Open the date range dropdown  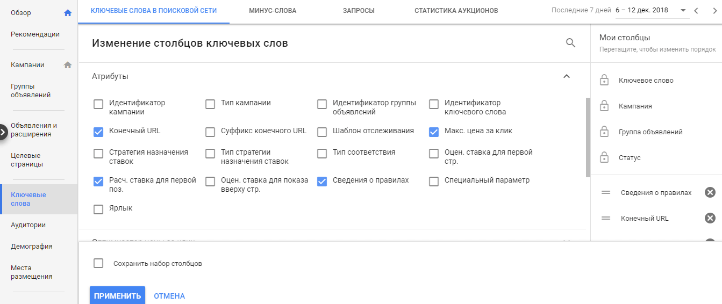tap(683, 11)
